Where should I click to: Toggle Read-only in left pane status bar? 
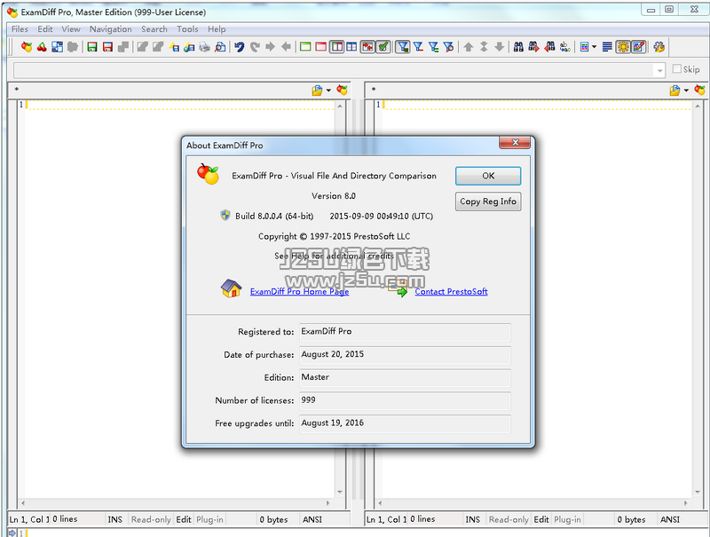[151, 519]
